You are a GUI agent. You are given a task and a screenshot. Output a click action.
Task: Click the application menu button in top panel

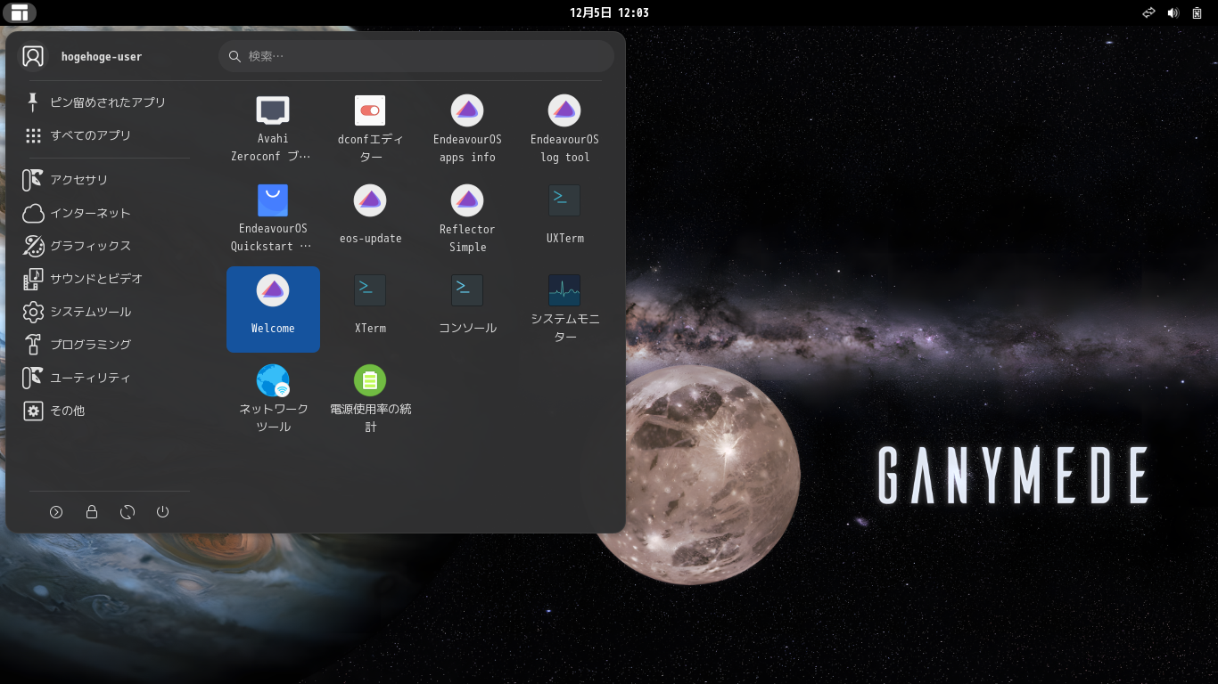20,12
